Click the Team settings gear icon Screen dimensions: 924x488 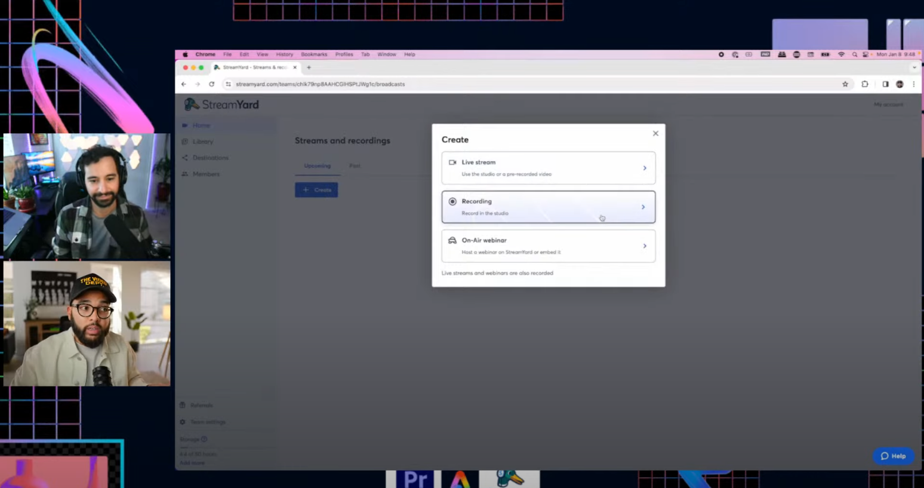tap(183, 422)
